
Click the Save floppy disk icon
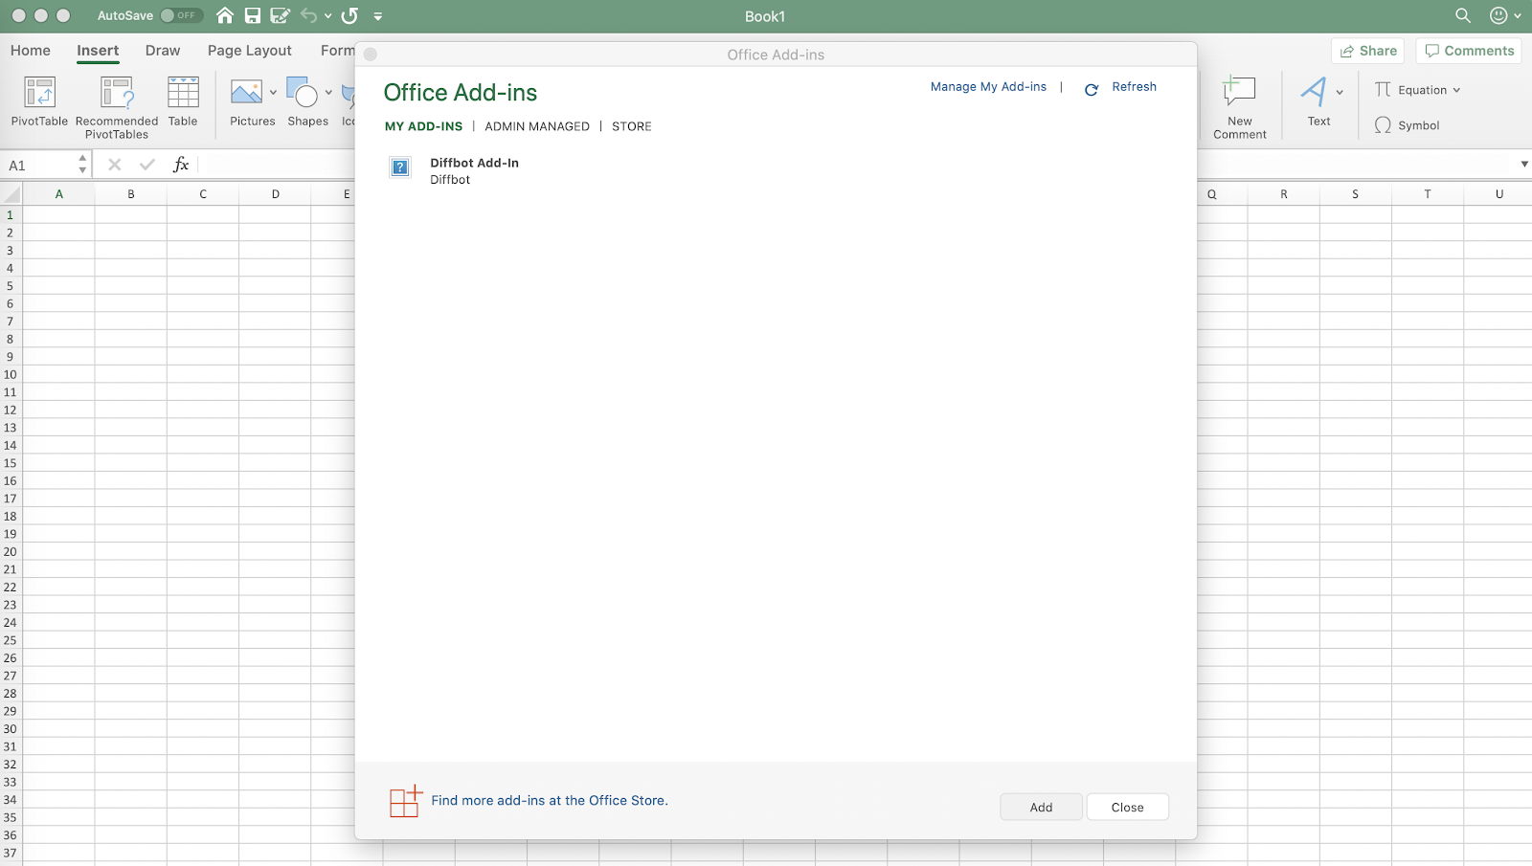point(253,15)
